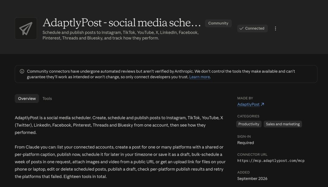Click the MADE BY label
Viewport: 328px width, 187px height.
tap(245, 98)
